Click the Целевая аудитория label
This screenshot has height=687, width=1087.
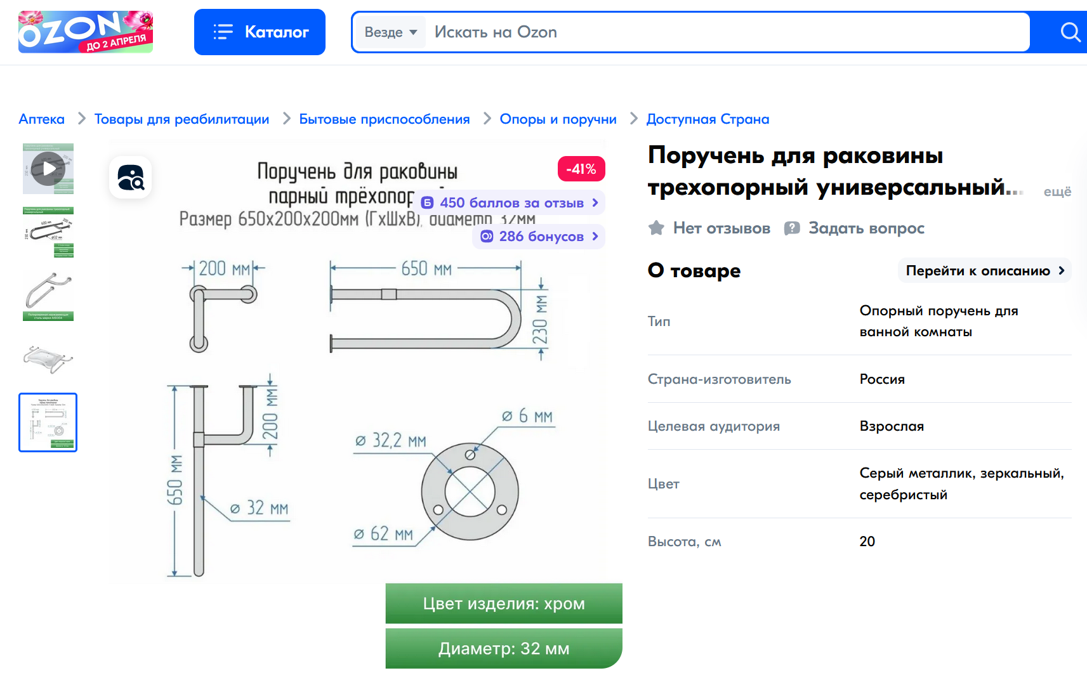click(x=714, y=426)
